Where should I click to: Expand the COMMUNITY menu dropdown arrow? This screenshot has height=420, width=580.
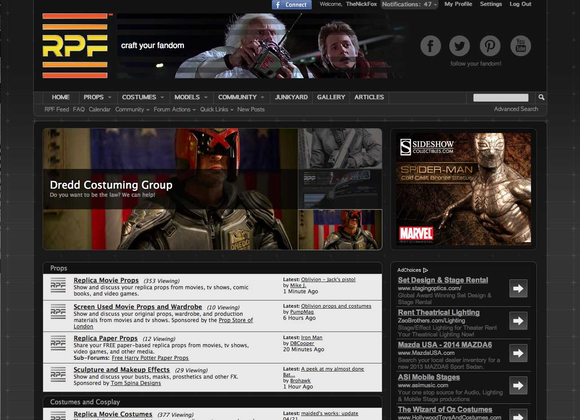click(x=263, y=97)
